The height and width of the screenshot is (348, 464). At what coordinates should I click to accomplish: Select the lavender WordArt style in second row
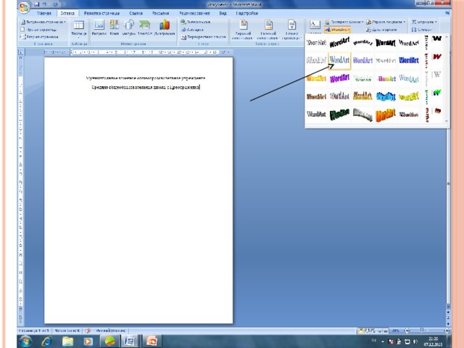(x=362, y=60)
